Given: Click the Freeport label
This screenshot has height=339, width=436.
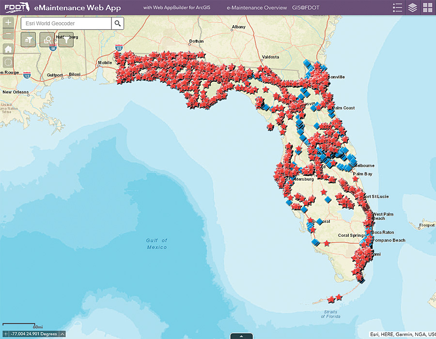Looking at the screenshot, I should click(x=427, y=225).
